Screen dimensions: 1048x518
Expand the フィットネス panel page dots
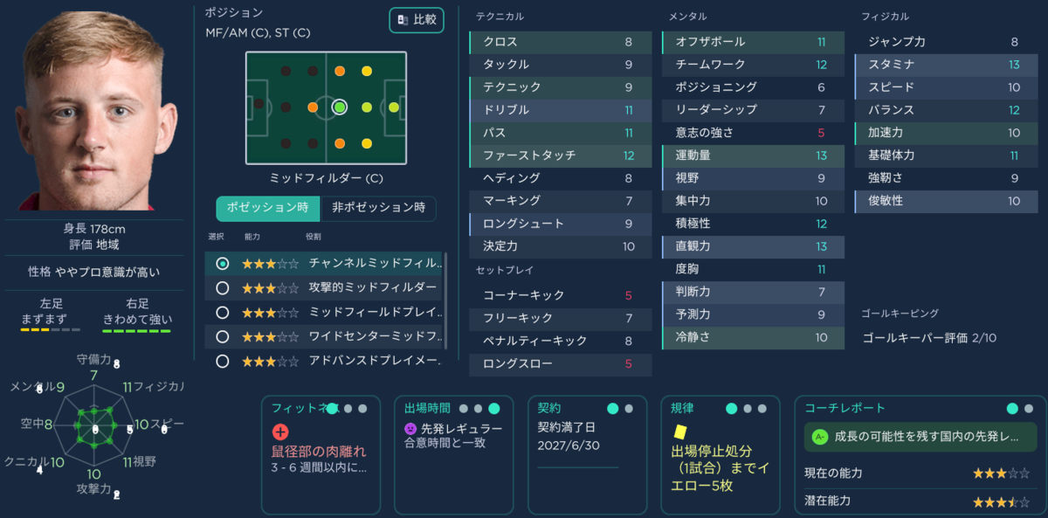point(348,408)
